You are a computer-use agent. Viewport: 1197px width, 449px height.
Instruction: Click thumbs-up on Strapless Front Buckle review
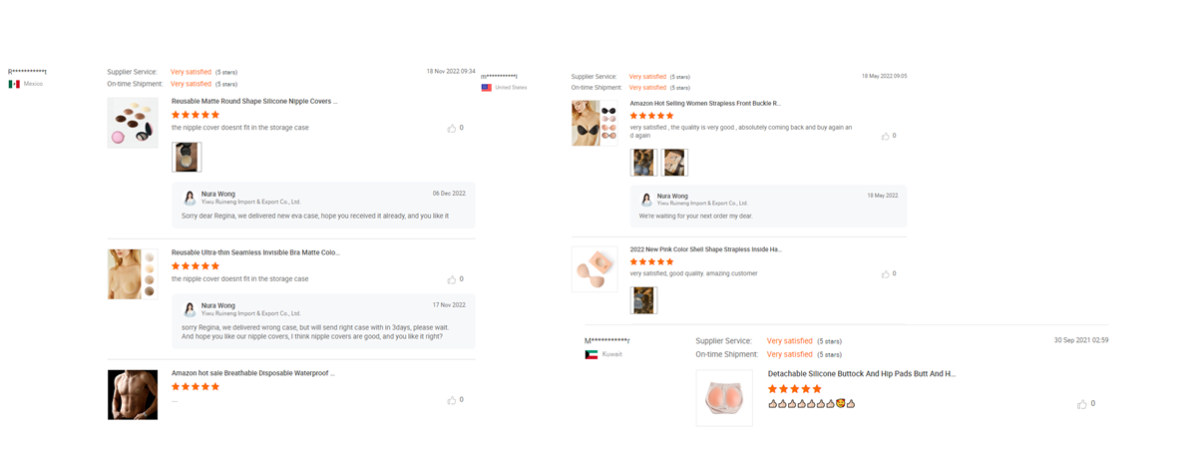[885, 136]
